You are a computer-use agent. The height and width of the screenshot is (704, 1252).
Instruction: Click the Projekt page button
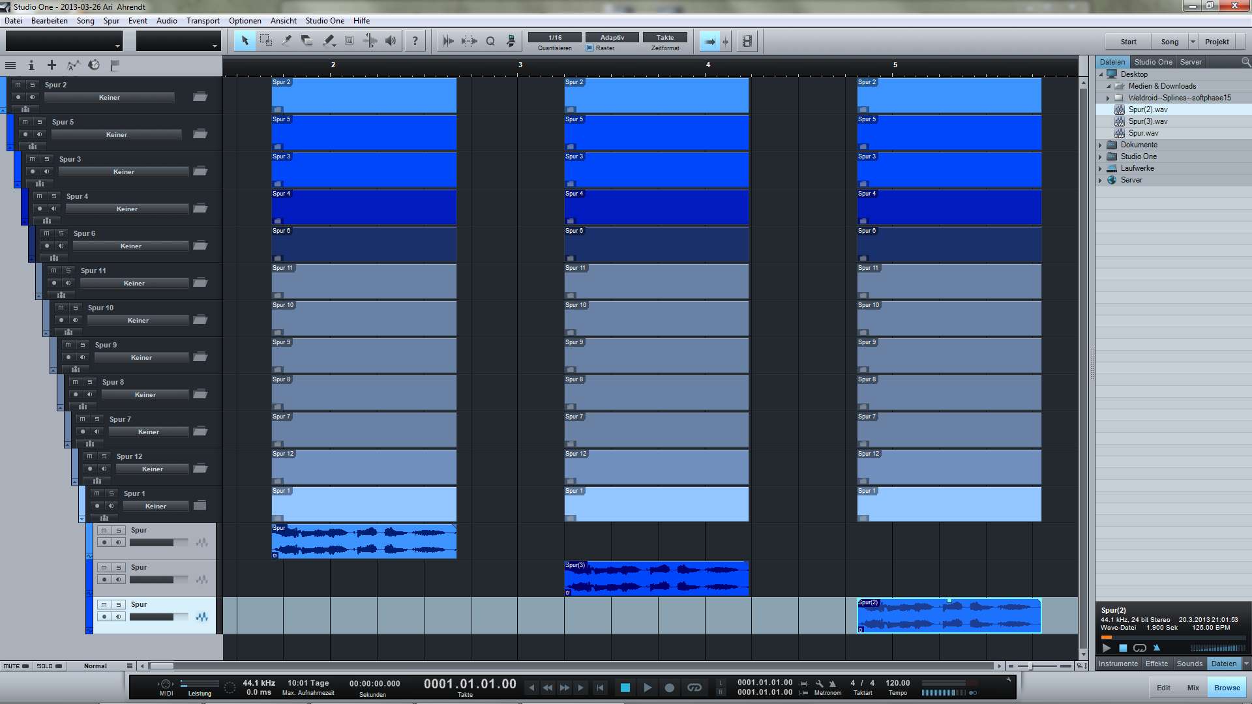[x=1217, y=42]
